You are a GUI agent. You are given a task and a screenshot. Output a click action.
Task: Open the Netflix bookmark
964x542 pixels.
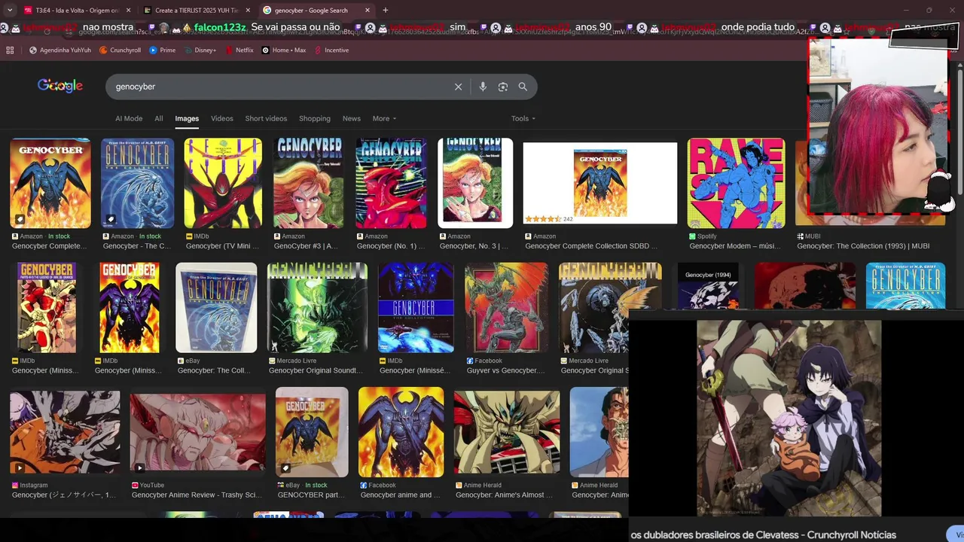coord(239,50)
